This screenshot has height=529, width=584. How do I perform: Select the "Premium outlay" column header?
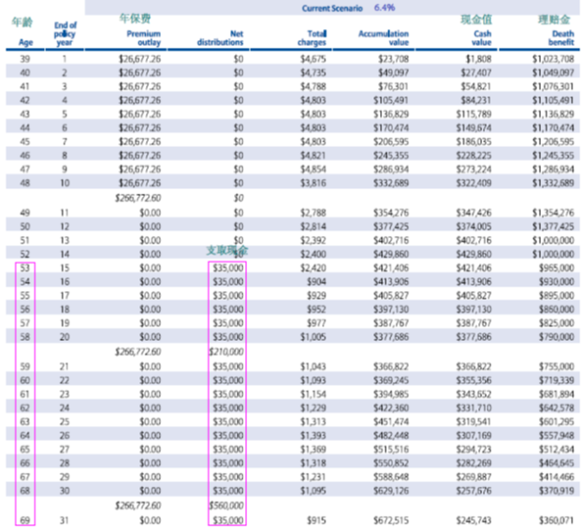(x=144, y=38)
